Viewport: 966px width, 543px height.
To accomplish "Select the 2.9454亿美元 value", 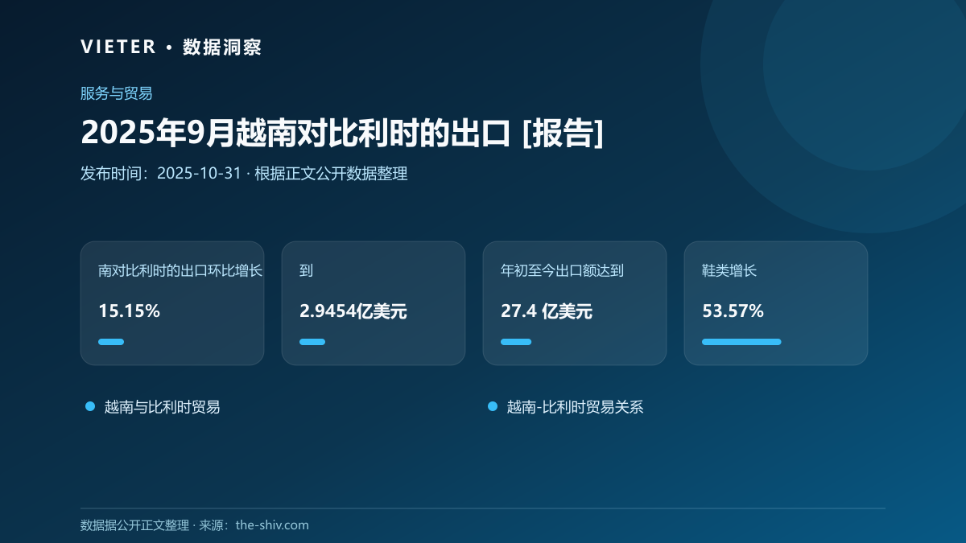I will point(353,311).
